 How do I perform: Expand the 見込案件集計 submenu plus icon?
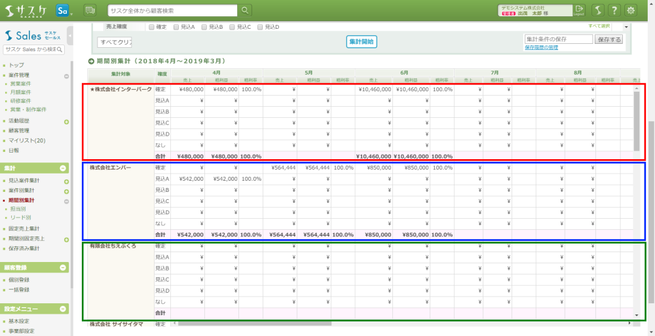point(66,181)
